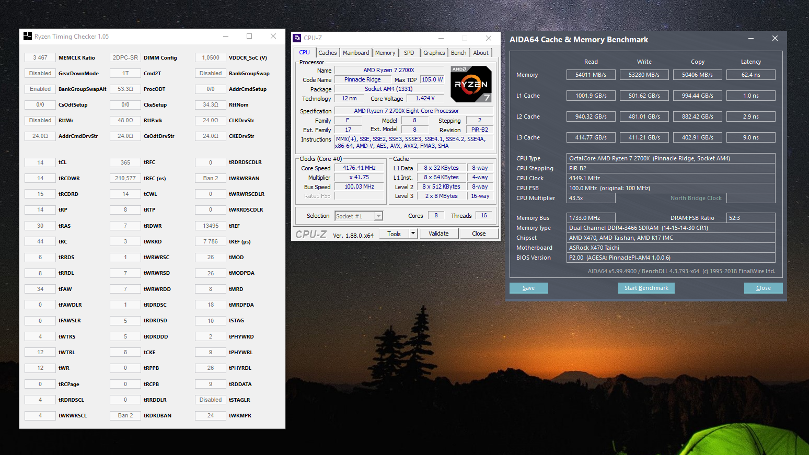Click the MEMCLK Ratio 3 467 value
Viewport: 809px width, 455px height.
click(40, 57)
